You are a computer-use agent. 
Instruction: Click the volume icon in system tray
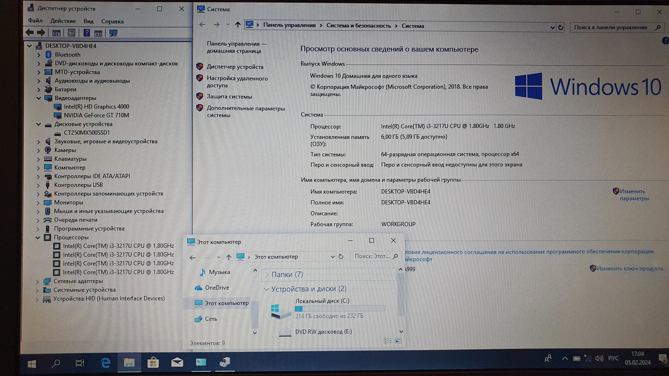pos(599,358)
